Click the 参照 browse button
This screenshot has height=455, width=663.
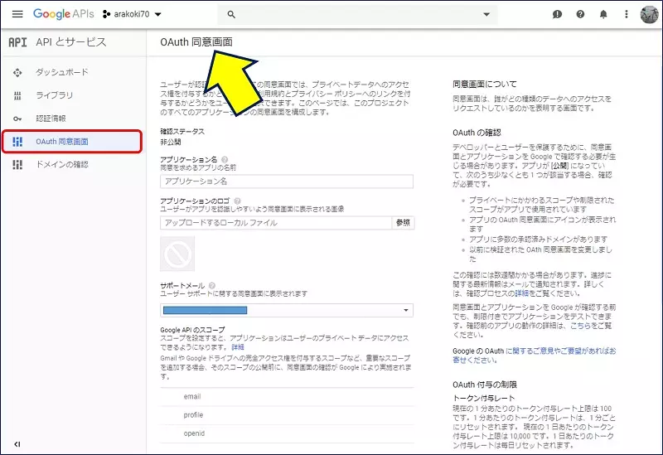tap(404, 223)
